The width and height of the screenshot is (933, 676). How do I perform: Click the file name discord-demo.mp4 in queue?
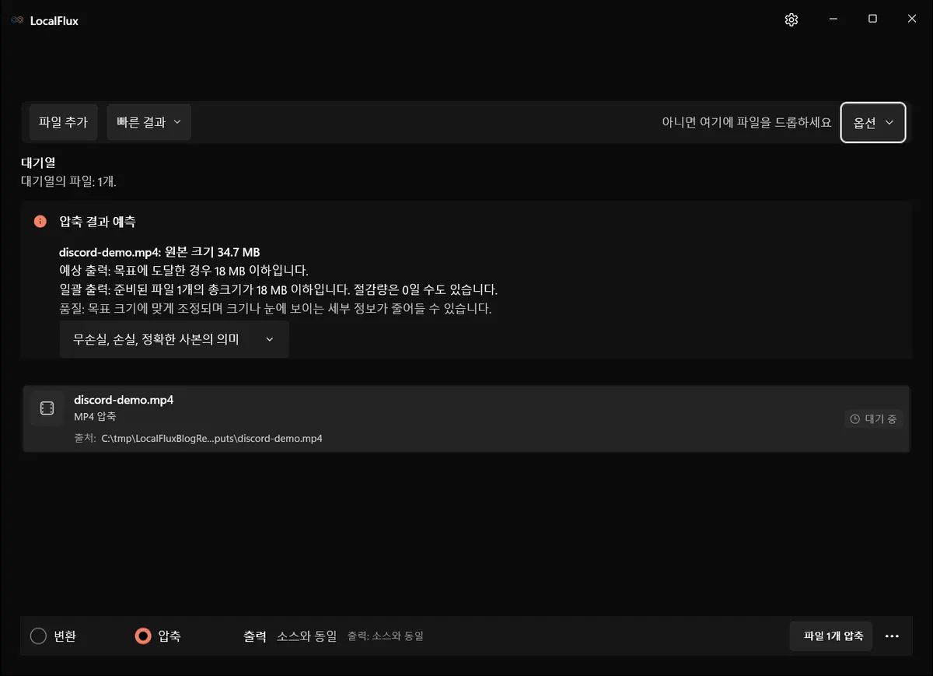coord(124,400)
